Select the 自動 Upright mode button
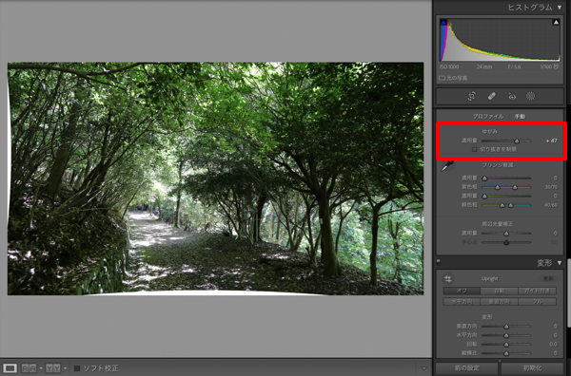Screen dimensions: 571x376 coord(500,291)
